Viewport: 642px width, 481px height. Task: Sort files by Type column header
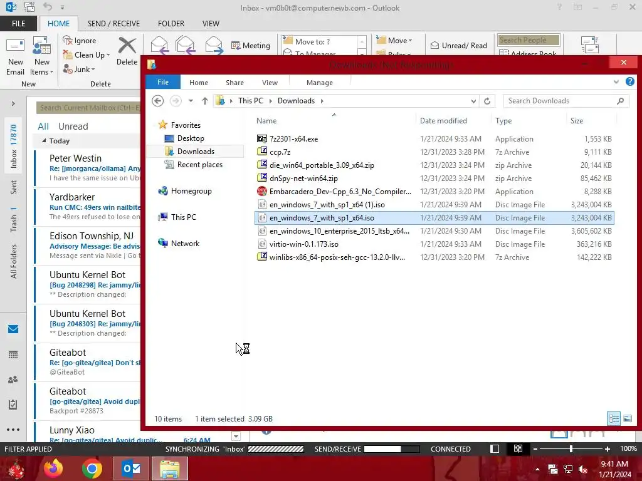[x=503, y=121]
